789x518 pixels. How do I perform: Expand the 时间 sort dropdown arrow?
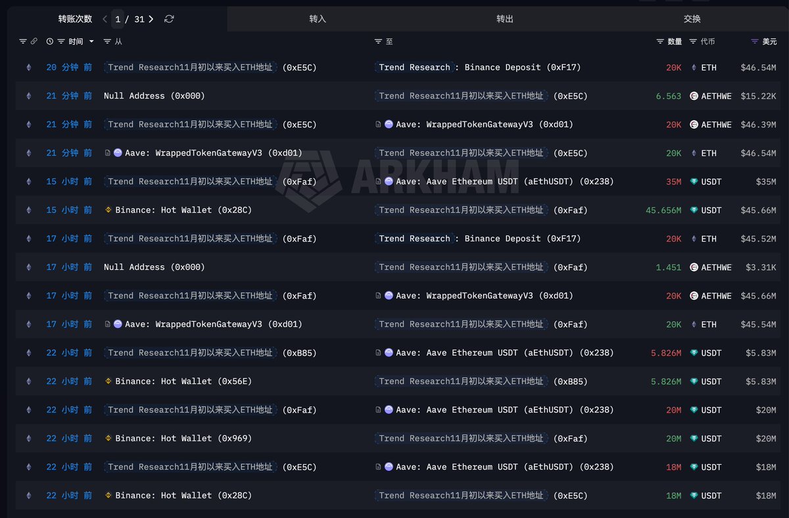[x=91, y=41]
